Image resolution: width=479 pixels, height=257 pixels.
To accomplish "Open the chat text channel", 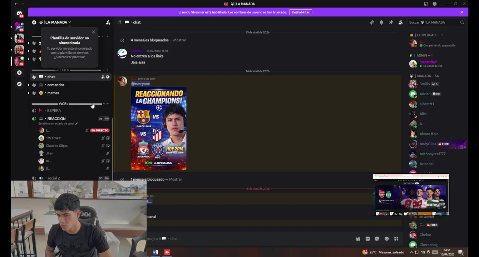I will 71,77.
